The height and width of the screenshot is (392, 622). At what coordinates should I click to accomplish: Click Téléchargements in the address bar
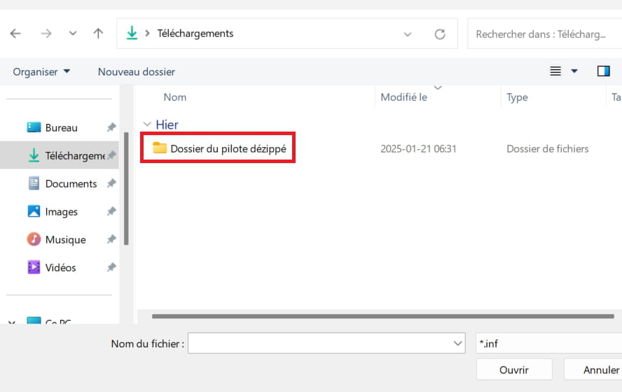(195, 34)
